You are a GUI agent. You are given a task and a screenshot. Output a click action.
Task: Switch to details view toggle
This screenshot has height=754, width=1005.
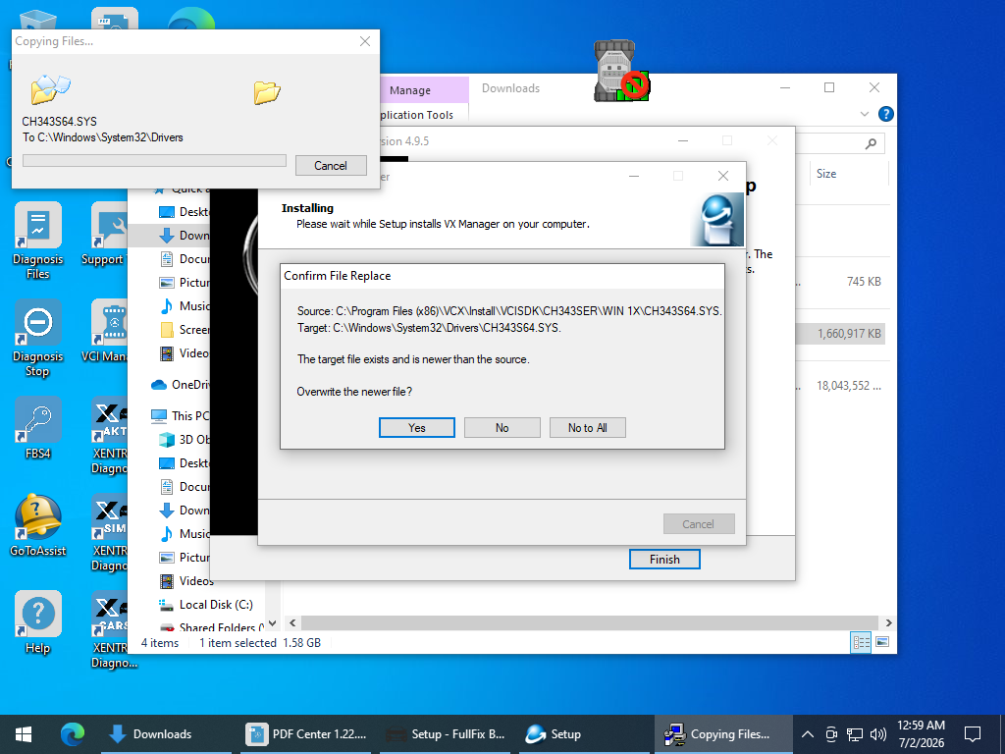coord(861,642)
